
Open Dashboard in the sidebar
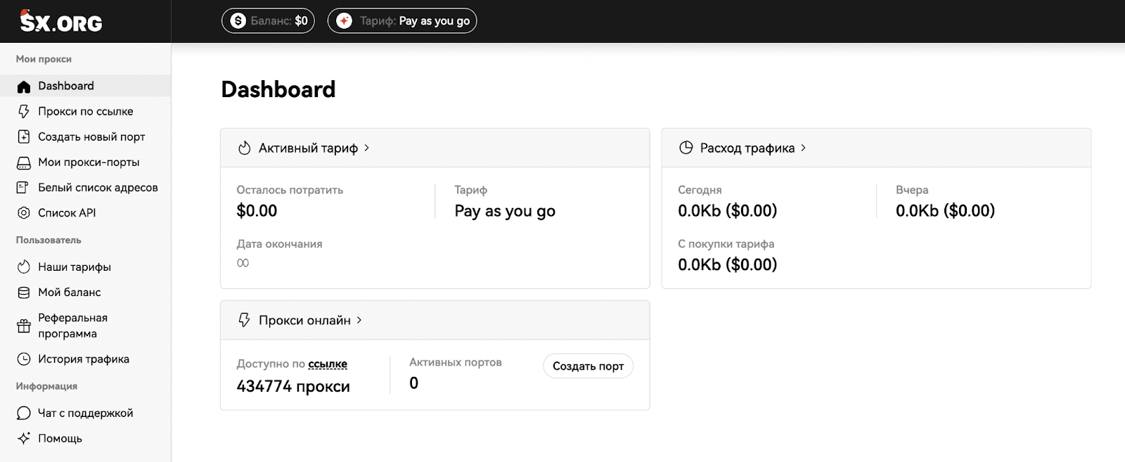click(x=85, y=86)
